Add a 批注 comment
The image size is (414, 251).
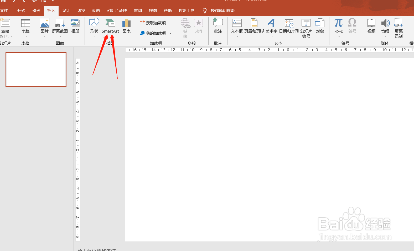(218, 23)
